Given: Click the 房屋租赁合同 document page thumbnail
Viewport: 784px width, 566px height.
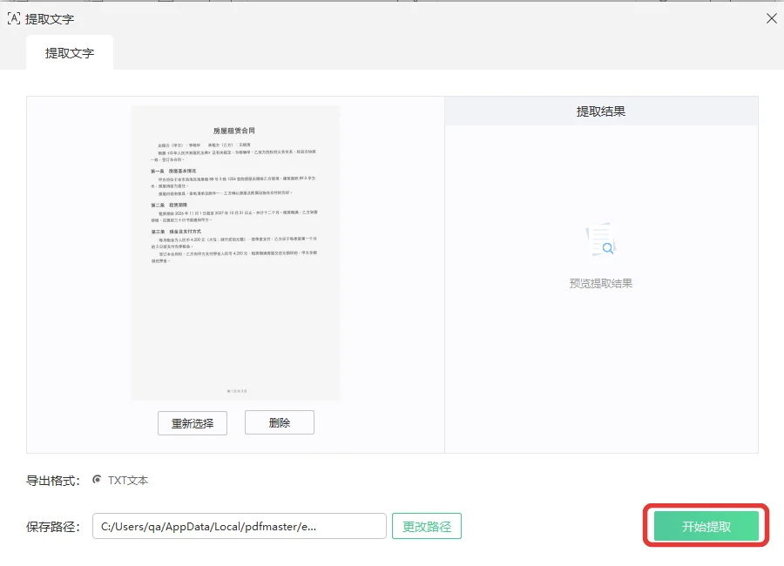Looking at the screenshot, I should pos(235,253).
